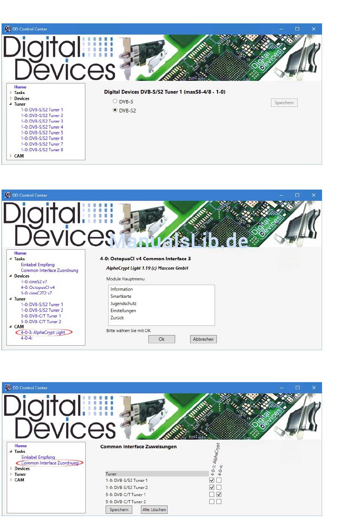Screen dimensions: 357x522
Task: Toggle AlphaCrypt checkbox for 1-0: DVB-S/S2 Tuner 1
Action: point(212,480)
